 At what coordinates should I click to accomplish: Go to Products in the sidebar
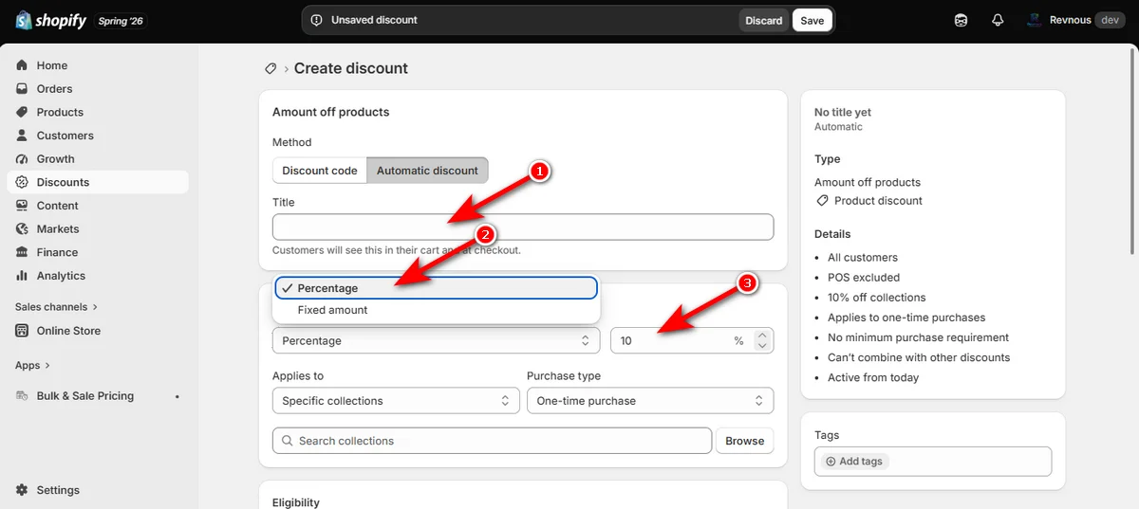click(x=98, y=112)
